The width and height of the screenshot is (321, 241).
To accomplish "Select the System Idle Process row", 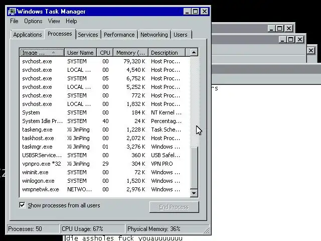I will pos(105,121).
